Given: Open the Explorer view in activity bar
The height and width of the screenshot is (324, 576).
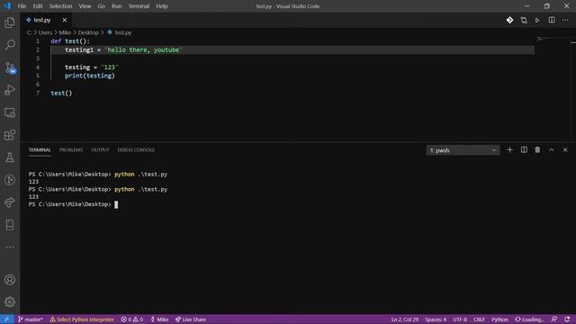Looking at the screenshot, I should 10,22.
